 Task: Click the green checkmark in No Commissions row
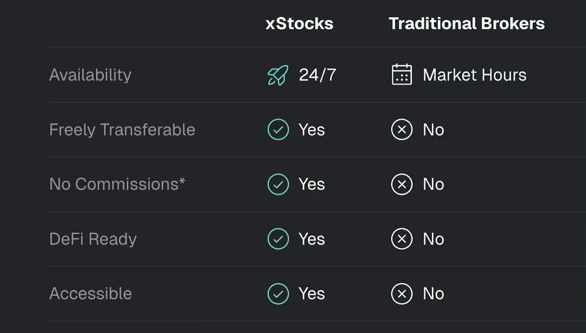278,184
